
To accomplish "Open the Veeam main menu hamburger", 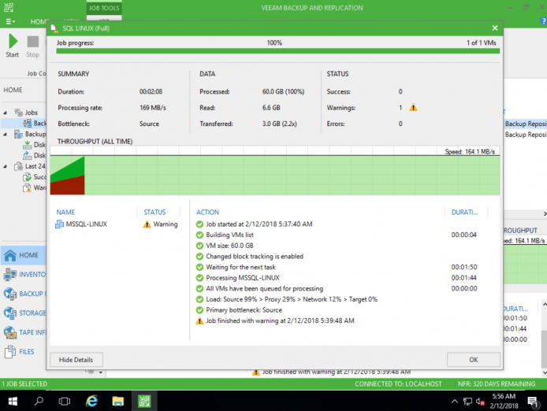I will pos(10,21).
